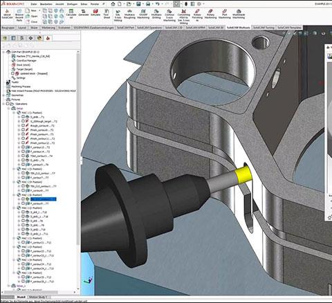Image resolution: width=332 pixels, height=303 pixels.
Task: Click the Save icon in top toolbar
Action: 138,4
